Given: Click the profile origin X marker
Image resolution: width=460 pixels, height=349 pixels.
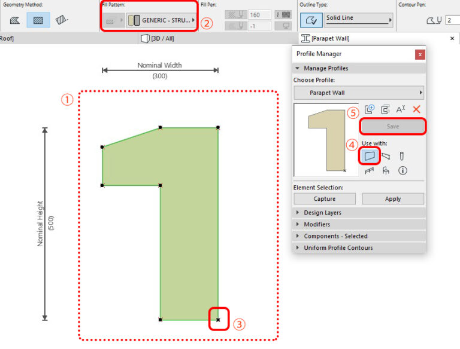Looking at the screenshot, I should pos(218,320).
